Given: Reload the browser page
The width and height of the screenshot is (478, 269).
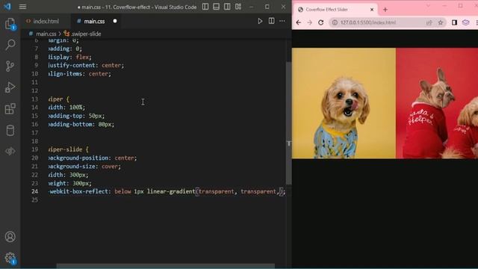Looking at the screenshot, I should (320, 22).
